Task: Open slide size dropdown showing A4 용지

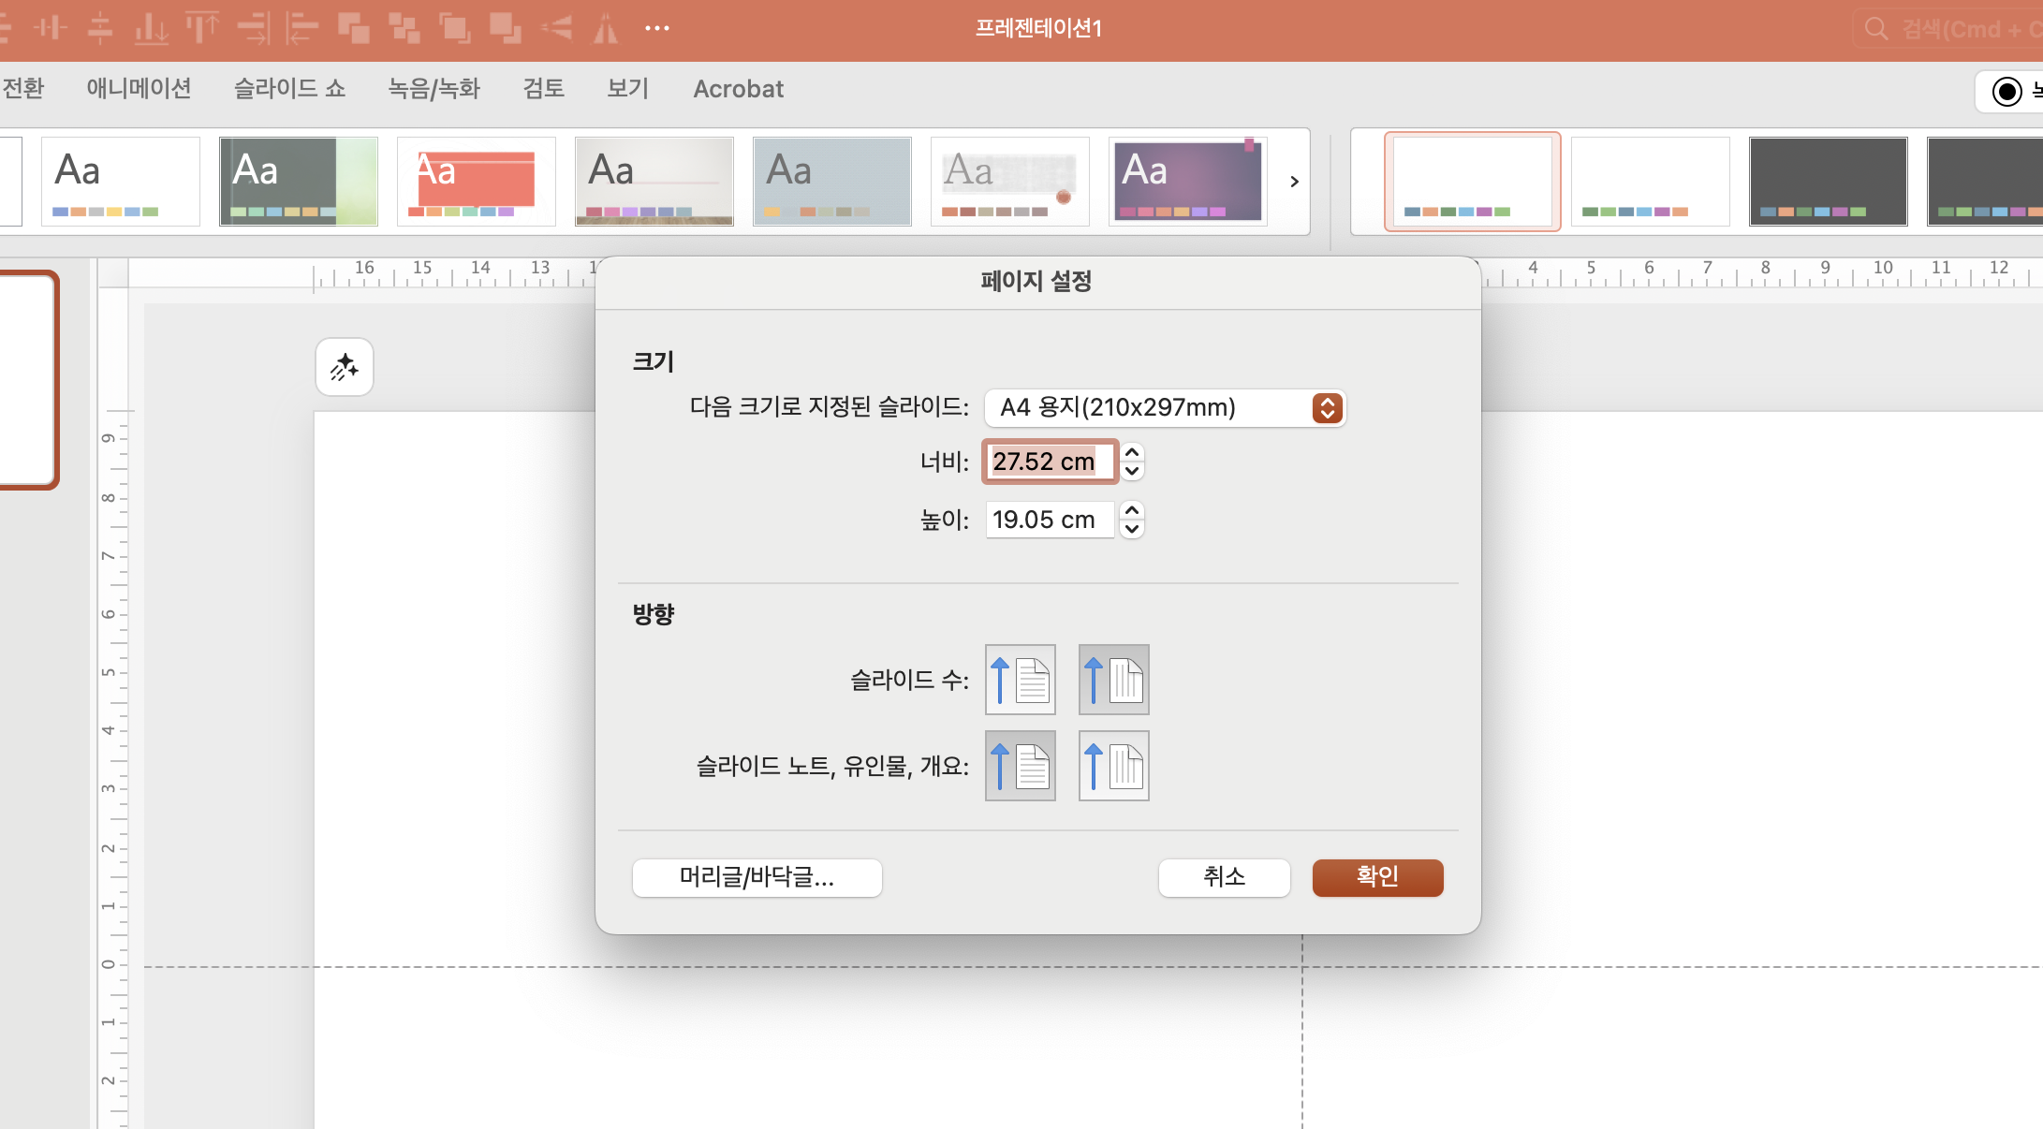Action: coord(1165,408)
